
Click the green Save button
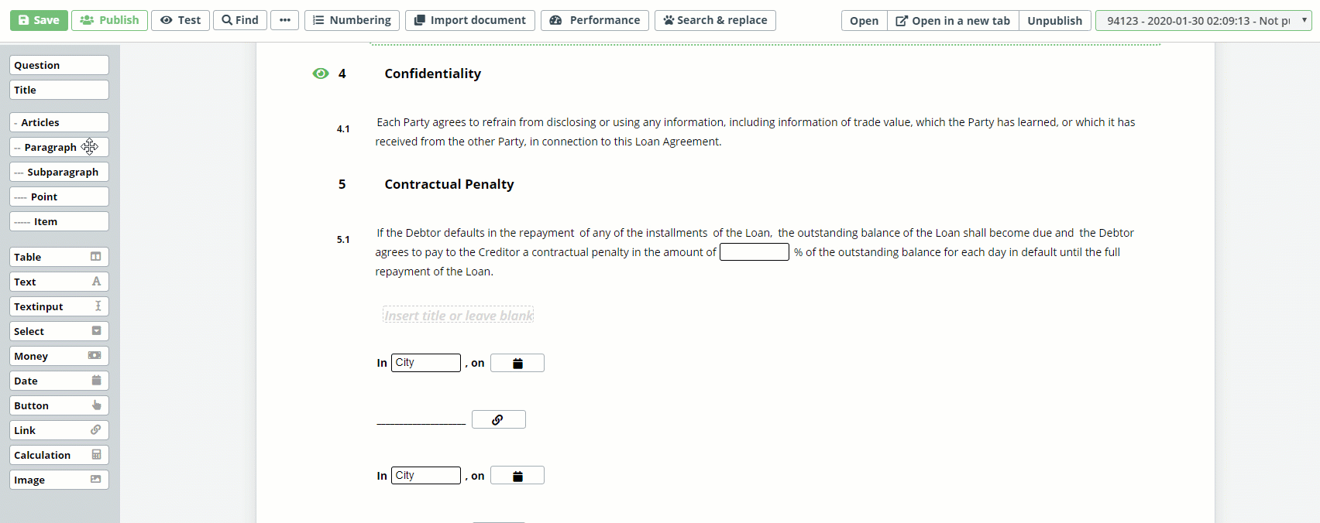[39, 20]
